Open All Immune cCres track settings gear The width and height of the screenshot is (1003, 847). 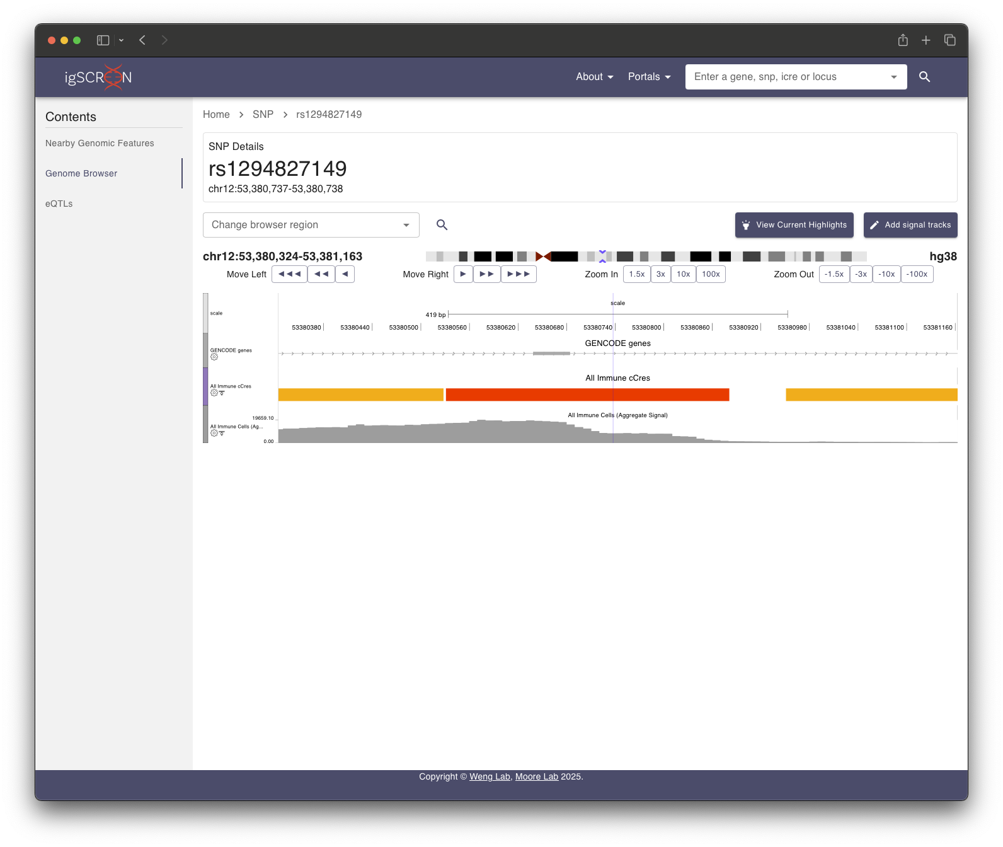click(214, 393)
